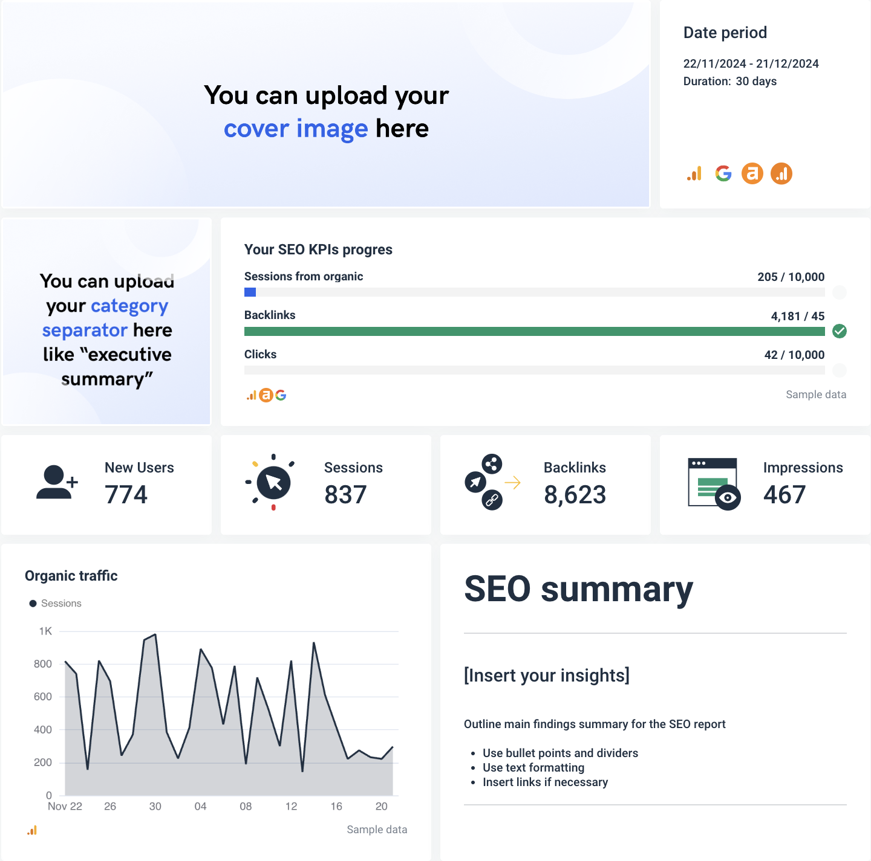Click 'Sample data' under the Organic traffic chart
Screen dimensions: 871x861
click(x=377, y=830)
